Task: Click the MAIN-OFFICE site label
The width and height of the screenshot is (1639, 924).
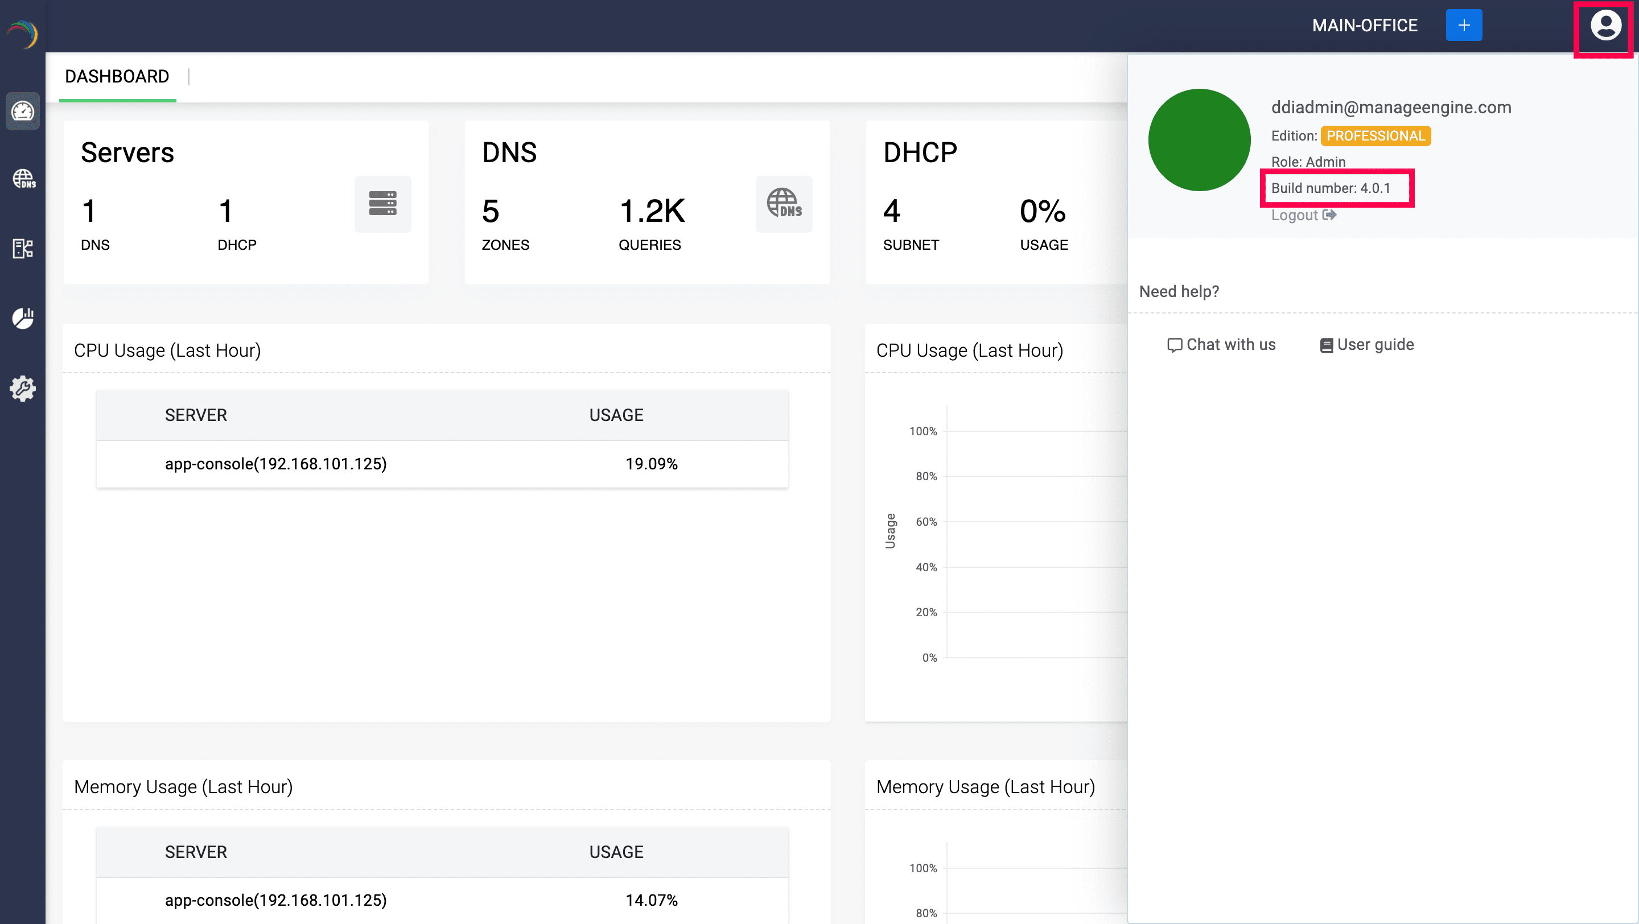Action: [x=1364, y=26]
